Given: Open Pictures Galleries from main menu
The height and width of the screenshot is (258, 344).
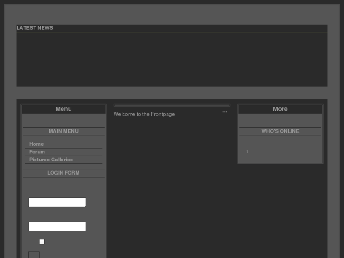Looking at the screenshot, I should click(x=51, y=160).
